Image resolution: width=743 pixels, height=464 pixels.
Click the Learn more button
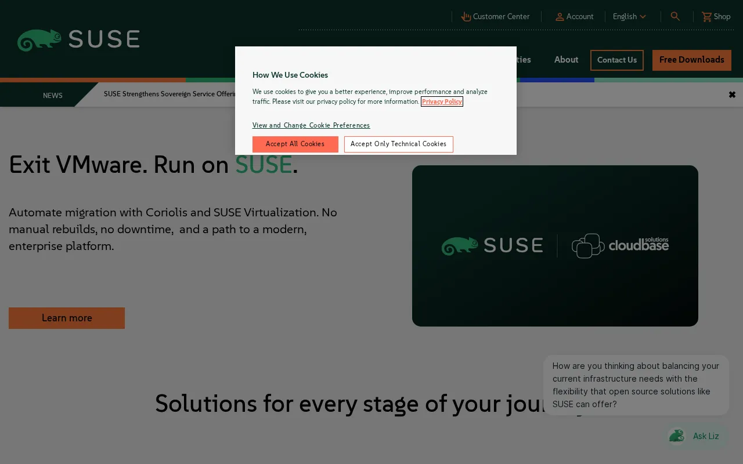pos(67,318)
